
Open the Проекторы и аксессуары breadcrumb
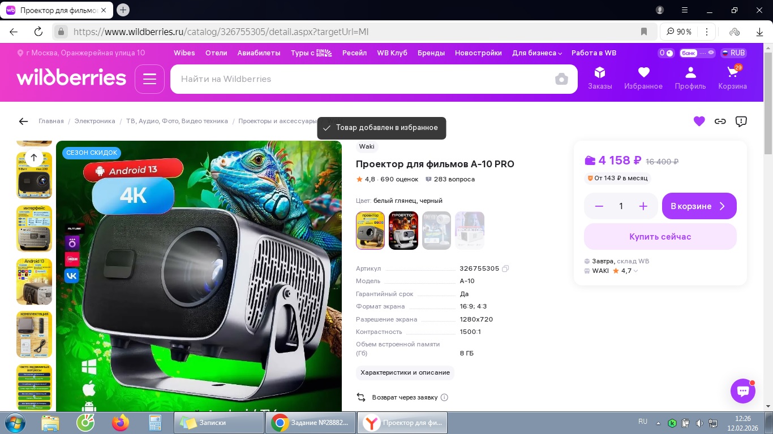(x=278, y=121)
